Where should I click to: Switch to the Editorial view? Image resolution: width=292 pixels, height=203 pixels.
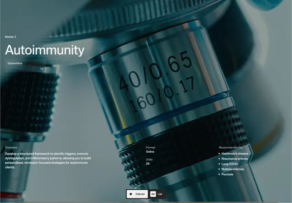click(x=137, y=194)
